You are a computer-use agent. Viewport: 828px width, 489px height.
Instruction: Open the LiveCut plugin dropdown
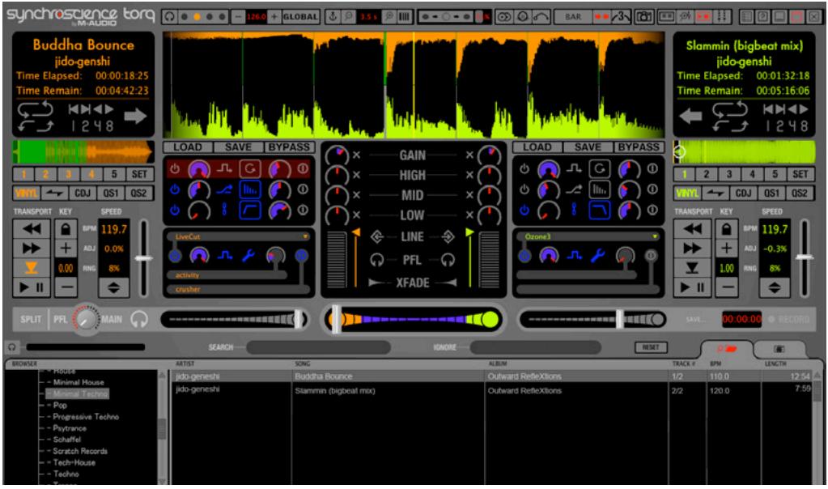305,236
